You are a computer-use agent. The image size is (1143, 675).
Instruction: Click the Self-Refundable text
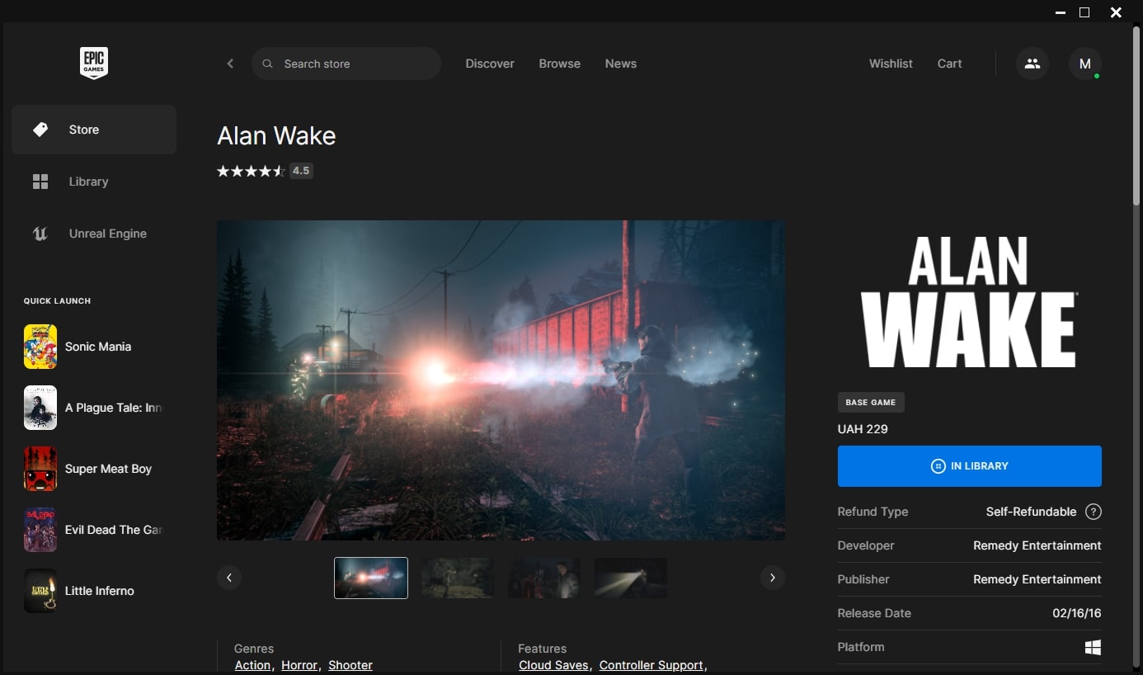[x=1031, y=512]
